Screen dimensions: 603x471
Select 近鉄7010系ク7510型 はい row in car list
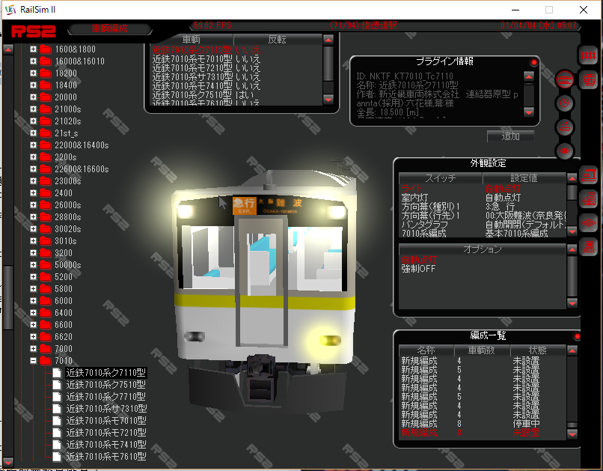[x=236, y=94]
